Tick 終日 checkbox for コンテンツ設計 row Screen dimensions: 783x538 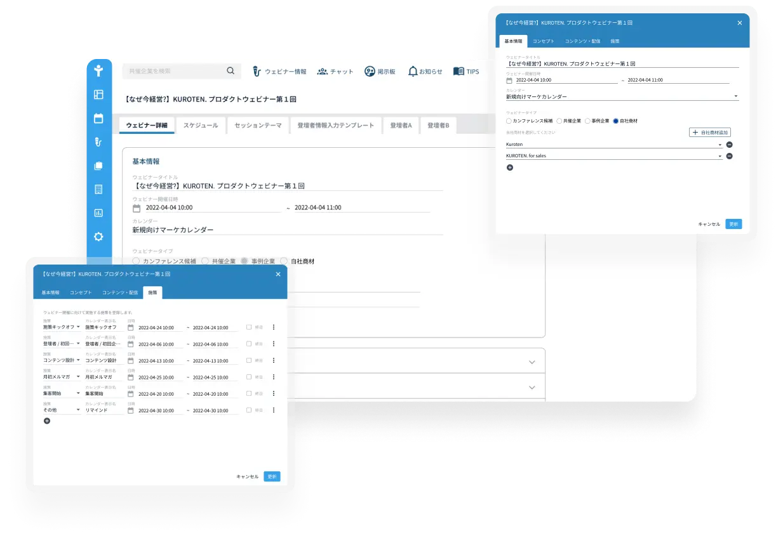pos(249,360)
